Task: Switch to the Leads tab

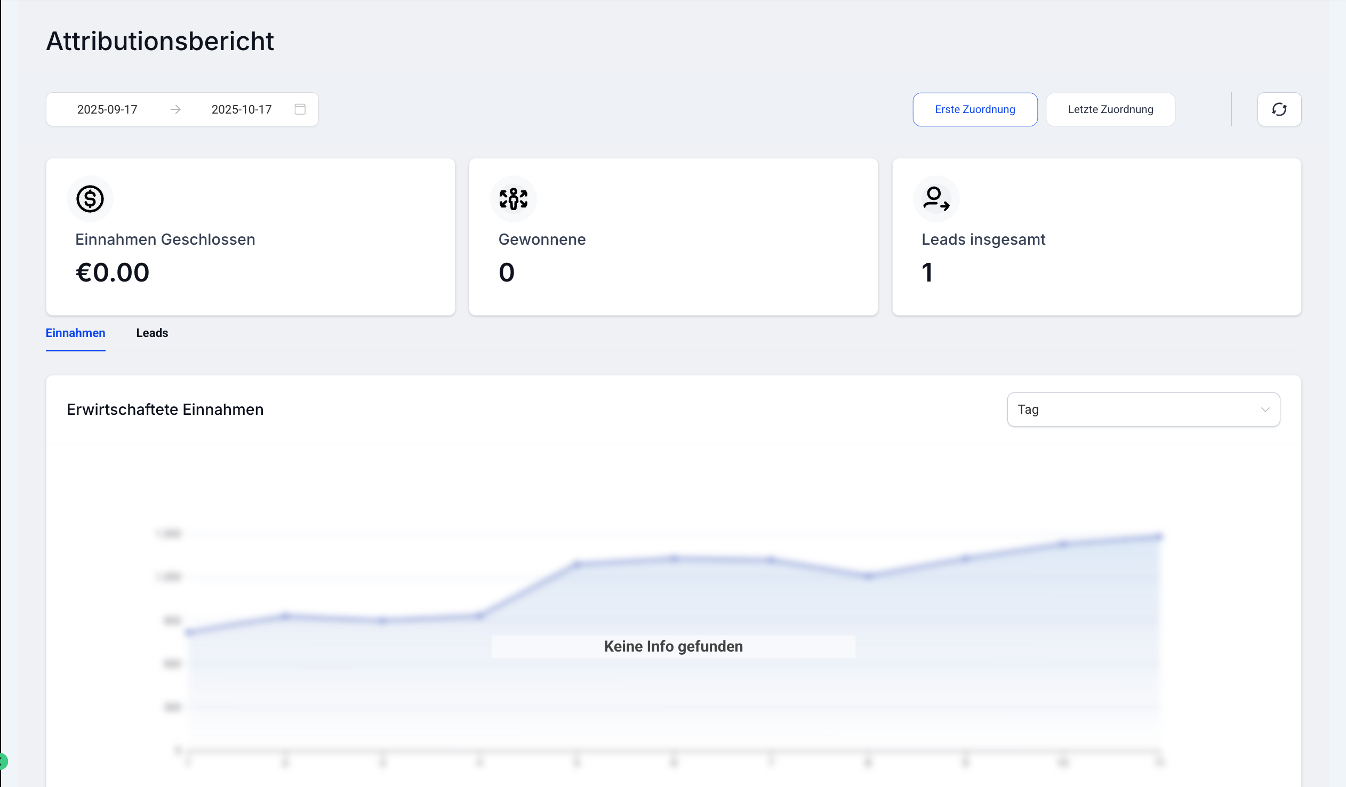Action: [x=152, y=333]
